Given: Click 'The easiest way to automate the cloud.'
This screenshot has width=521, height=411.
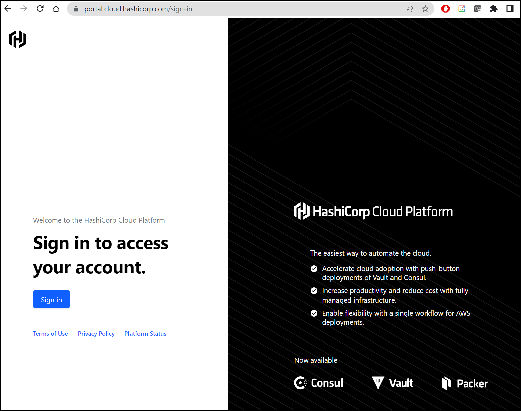Looking at the screenshot, I should 371,253.
